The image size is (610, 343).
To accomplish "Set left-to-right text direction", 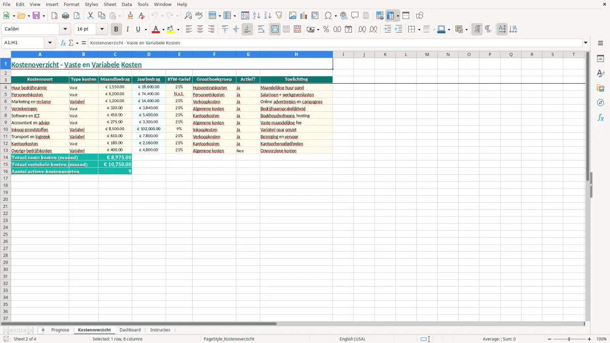I will coord(477,29).
